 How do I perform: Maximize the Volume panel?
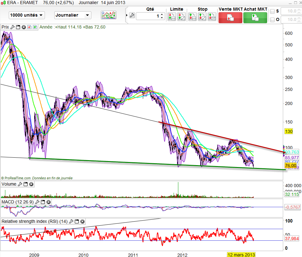[25, 184]
